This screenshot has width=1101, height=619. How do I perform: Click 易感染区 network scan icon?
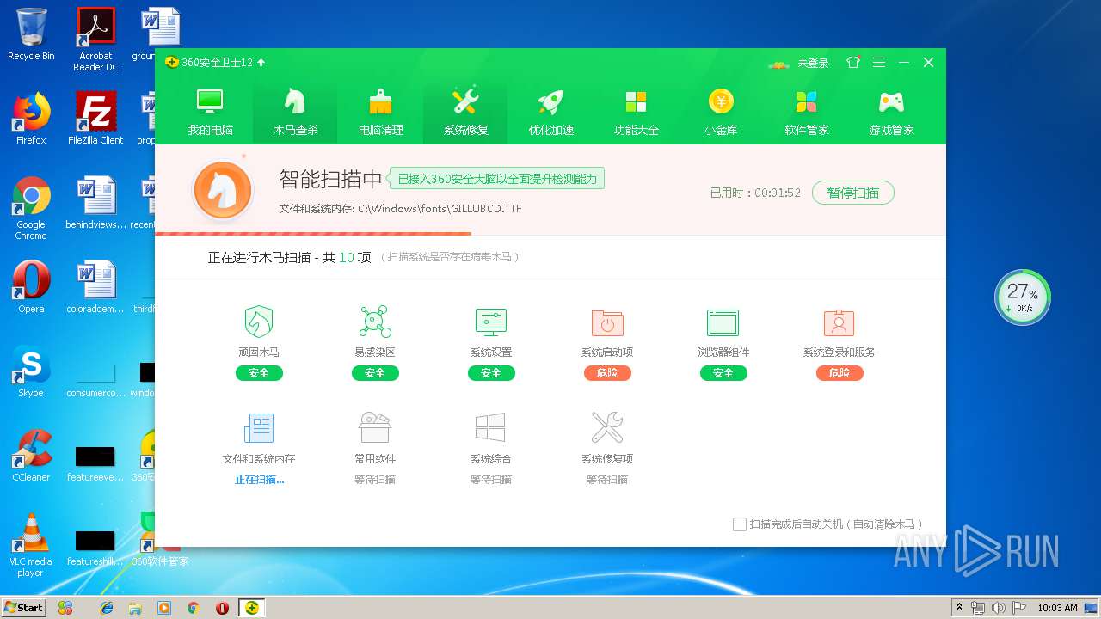(x=375, y=322)
